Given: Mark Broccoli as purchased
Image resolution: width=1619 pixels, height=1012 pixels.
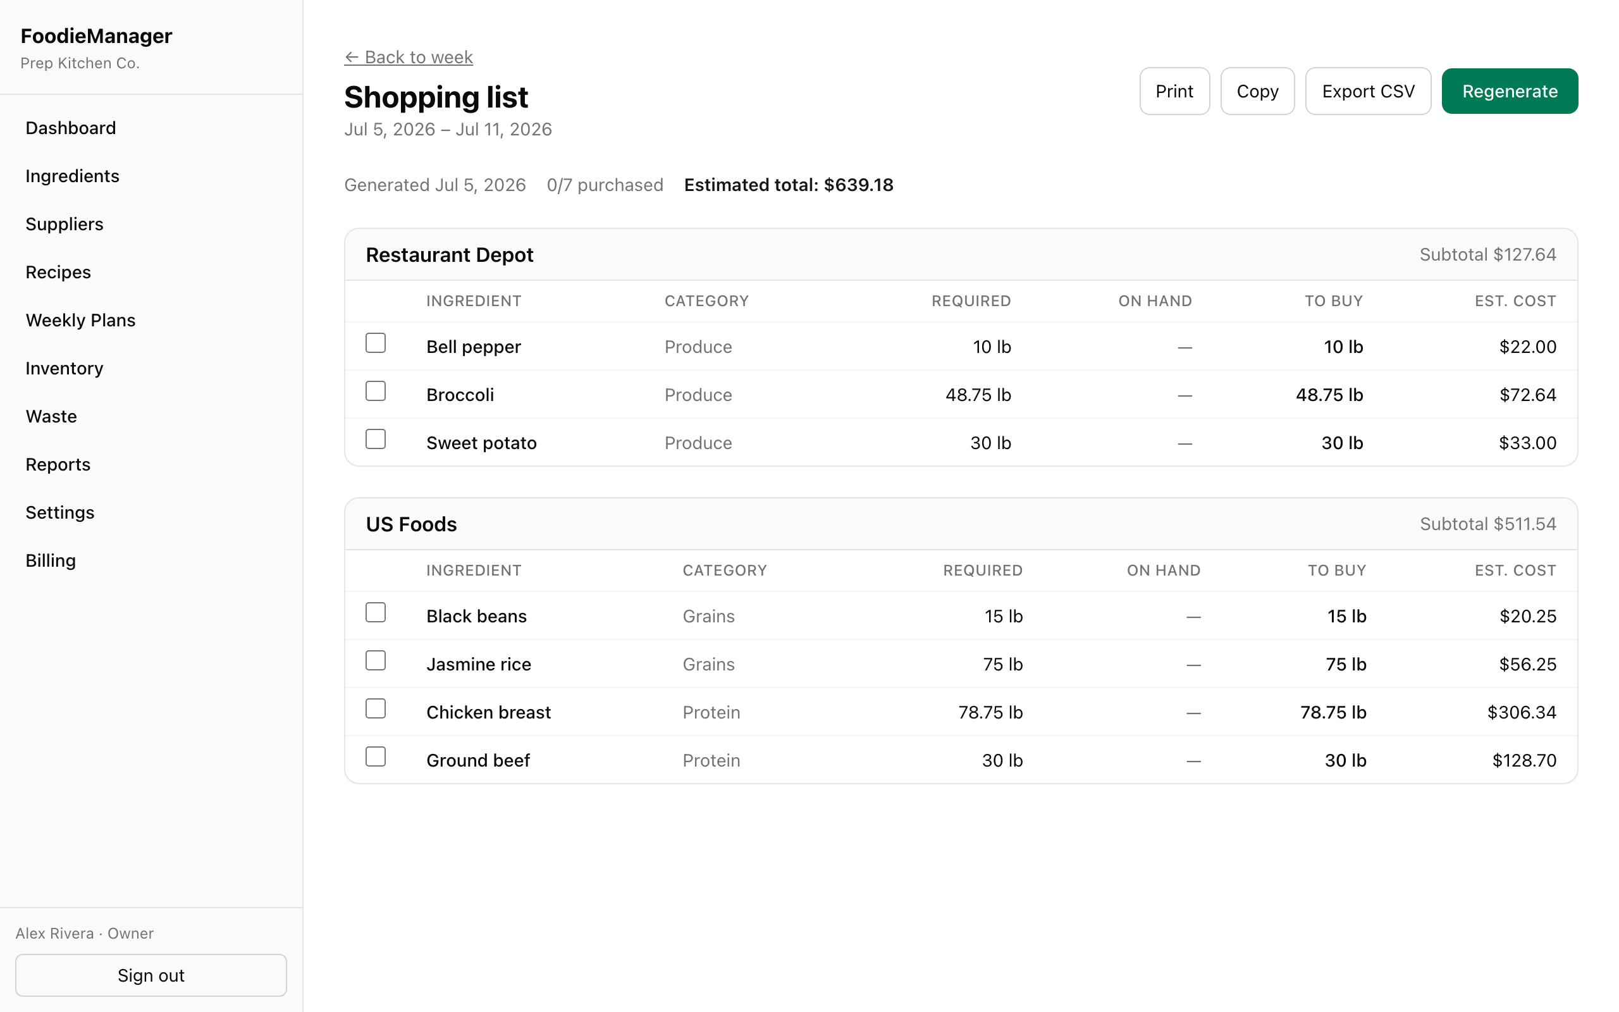Looking at the screenshot, I should 375,391.
